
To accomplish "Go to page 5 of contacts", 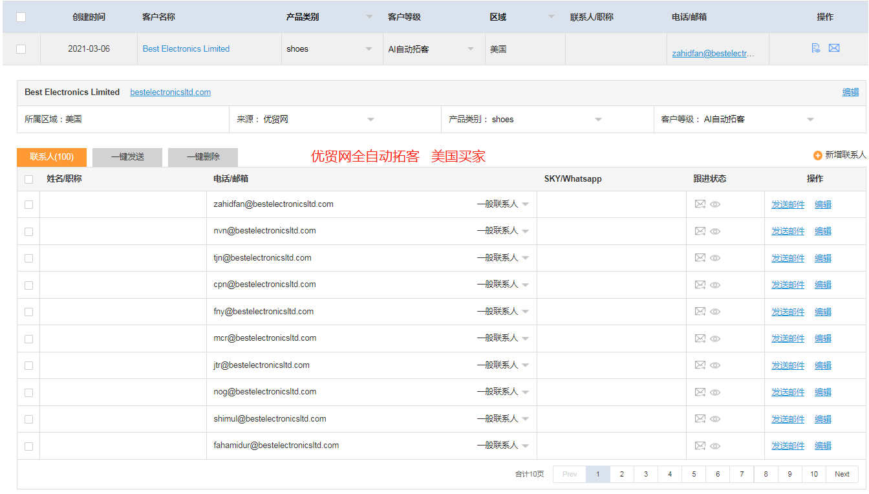I will 693,474.
